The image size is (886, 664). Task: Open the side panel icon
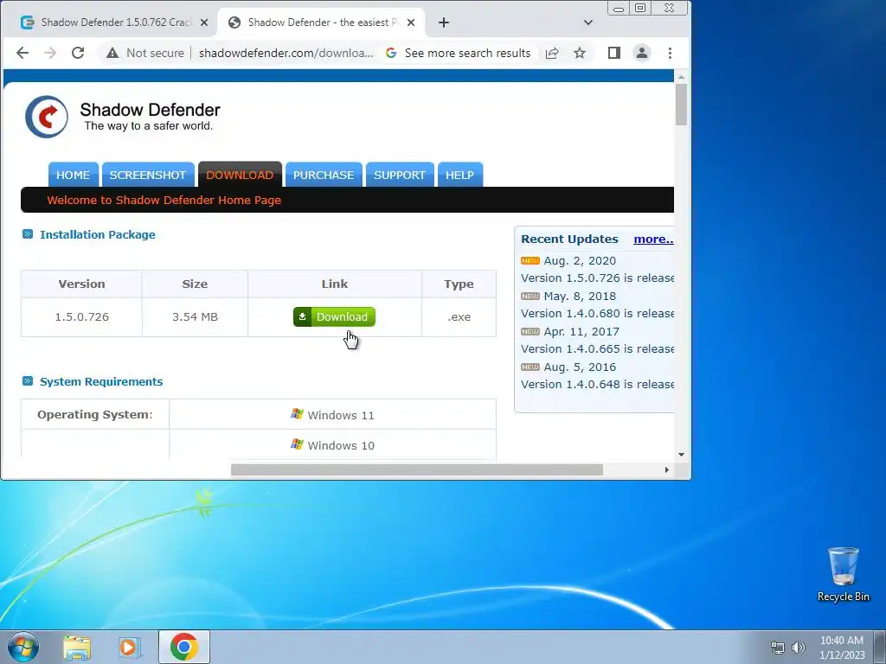pos(614,53)
